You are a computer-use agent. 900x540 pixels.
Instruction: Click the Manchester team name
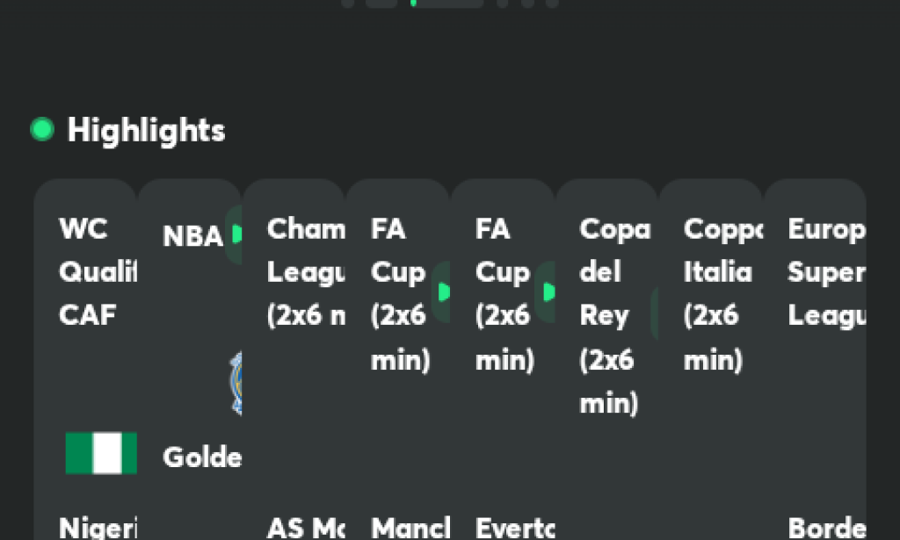click(x=410, y=528)
